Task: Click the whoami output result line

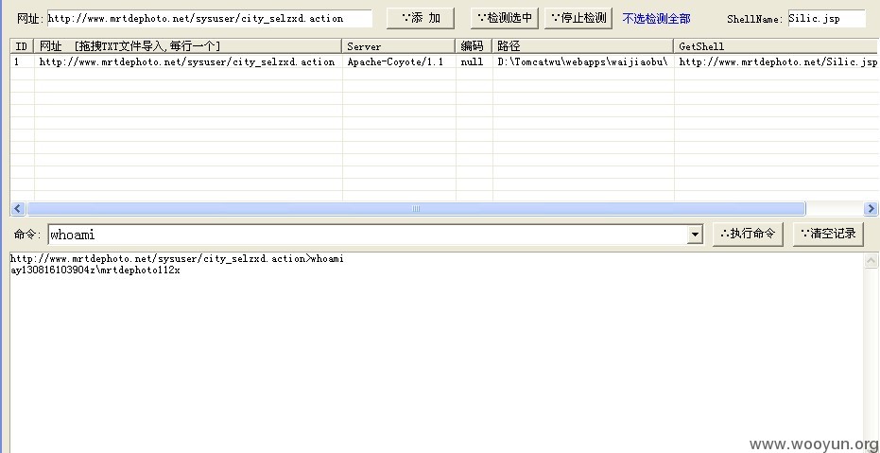Action: tap(95, 270)
